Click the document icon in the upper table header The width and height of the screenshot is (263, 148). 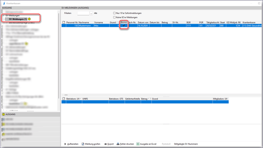(x=63, y=22)
